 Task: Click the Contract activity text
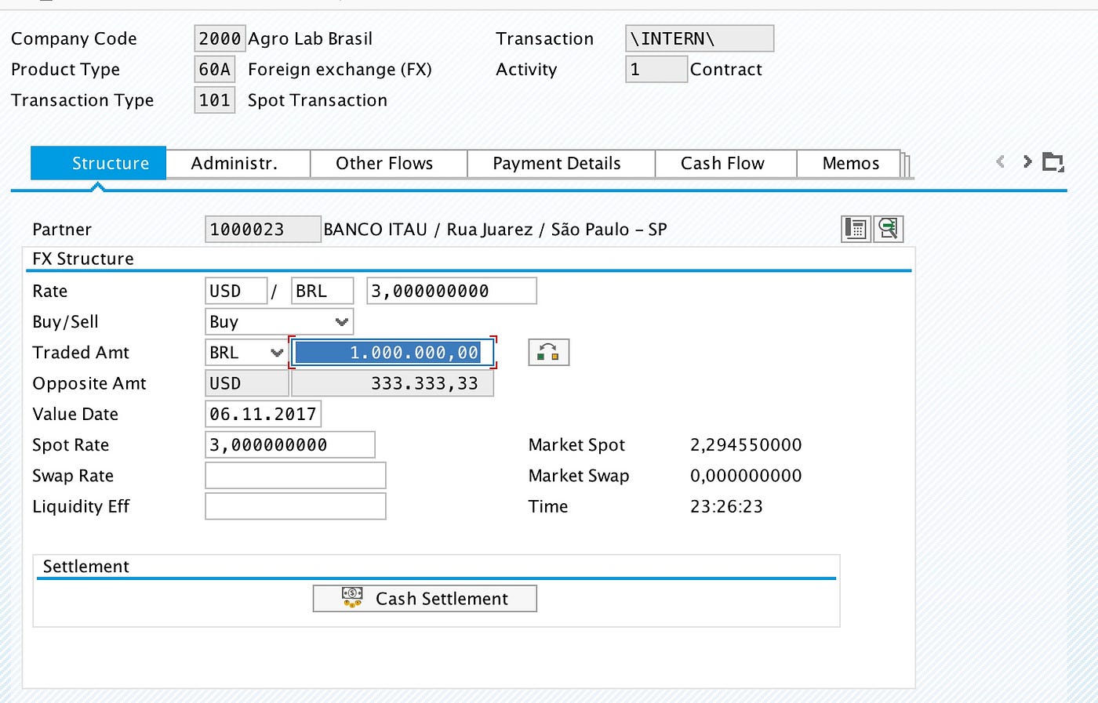(726, 69)
